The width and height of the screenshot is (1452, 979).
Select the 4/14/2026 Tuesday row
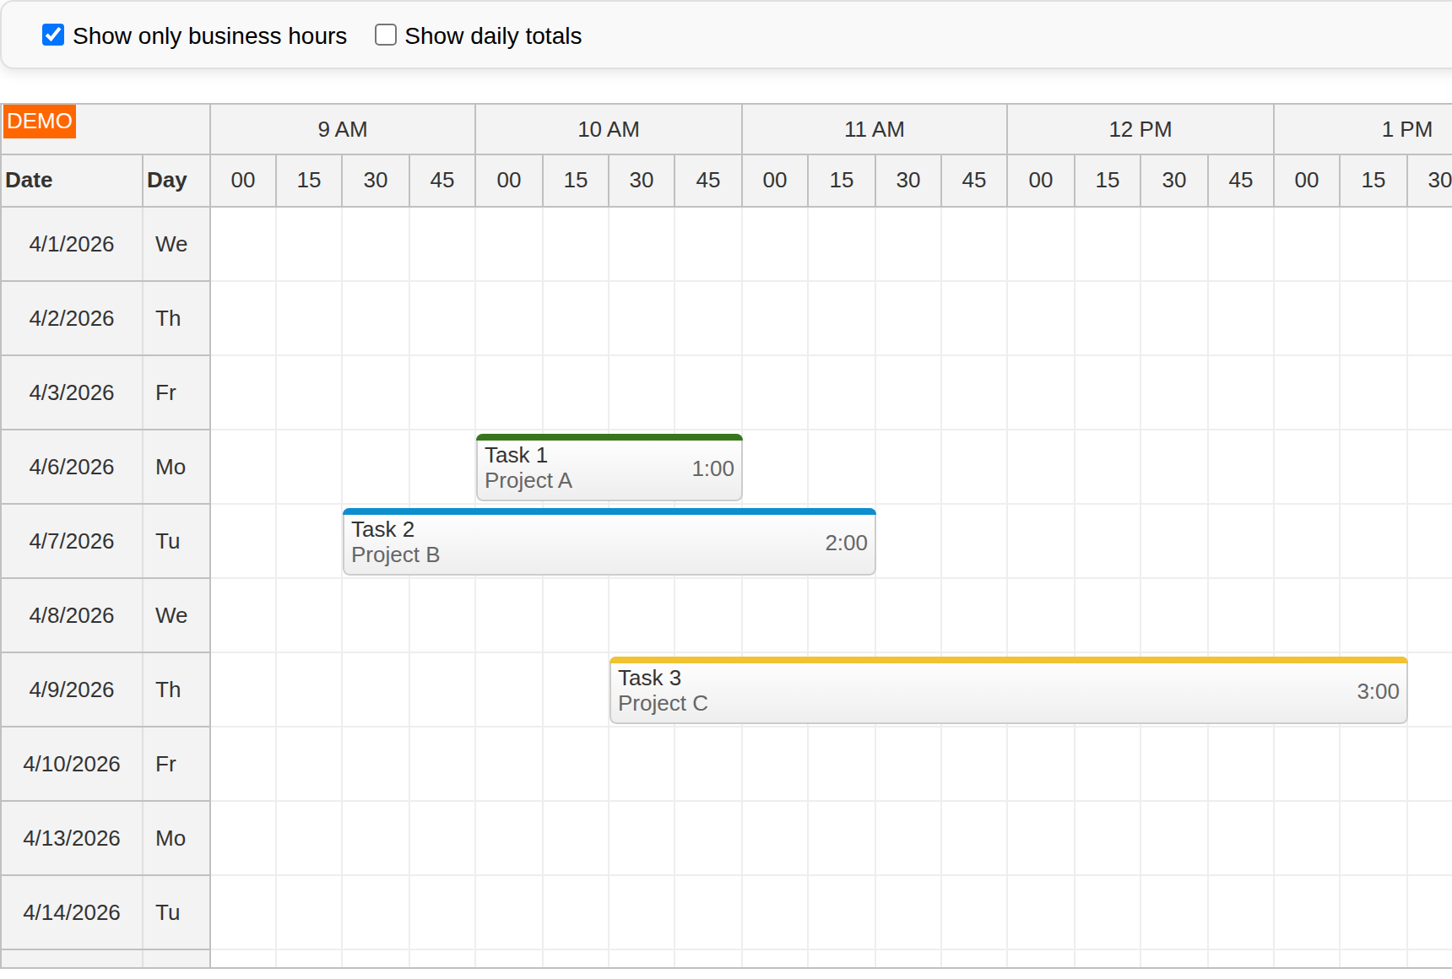(x=71, y=912)
